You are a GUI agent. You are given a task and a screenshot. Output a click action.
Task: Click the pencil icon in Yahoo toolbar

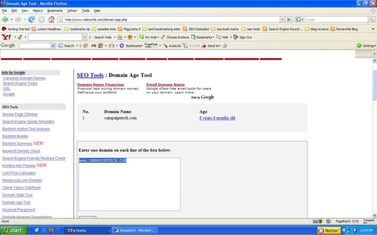coord(20,37)
